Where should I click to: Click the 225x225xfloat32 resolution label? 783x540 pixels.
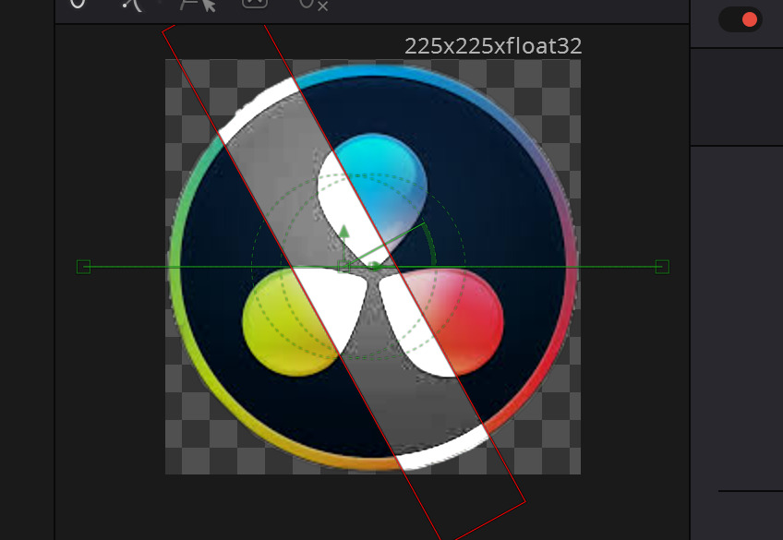click(493, 46)
